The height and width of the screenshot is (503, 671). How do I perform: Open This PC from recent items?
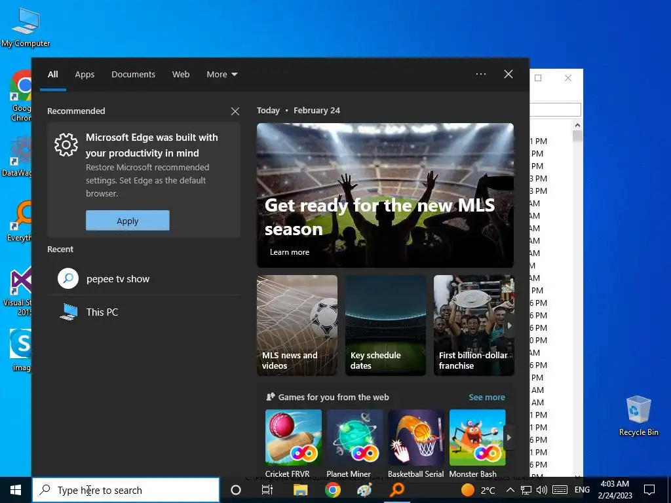144,312
